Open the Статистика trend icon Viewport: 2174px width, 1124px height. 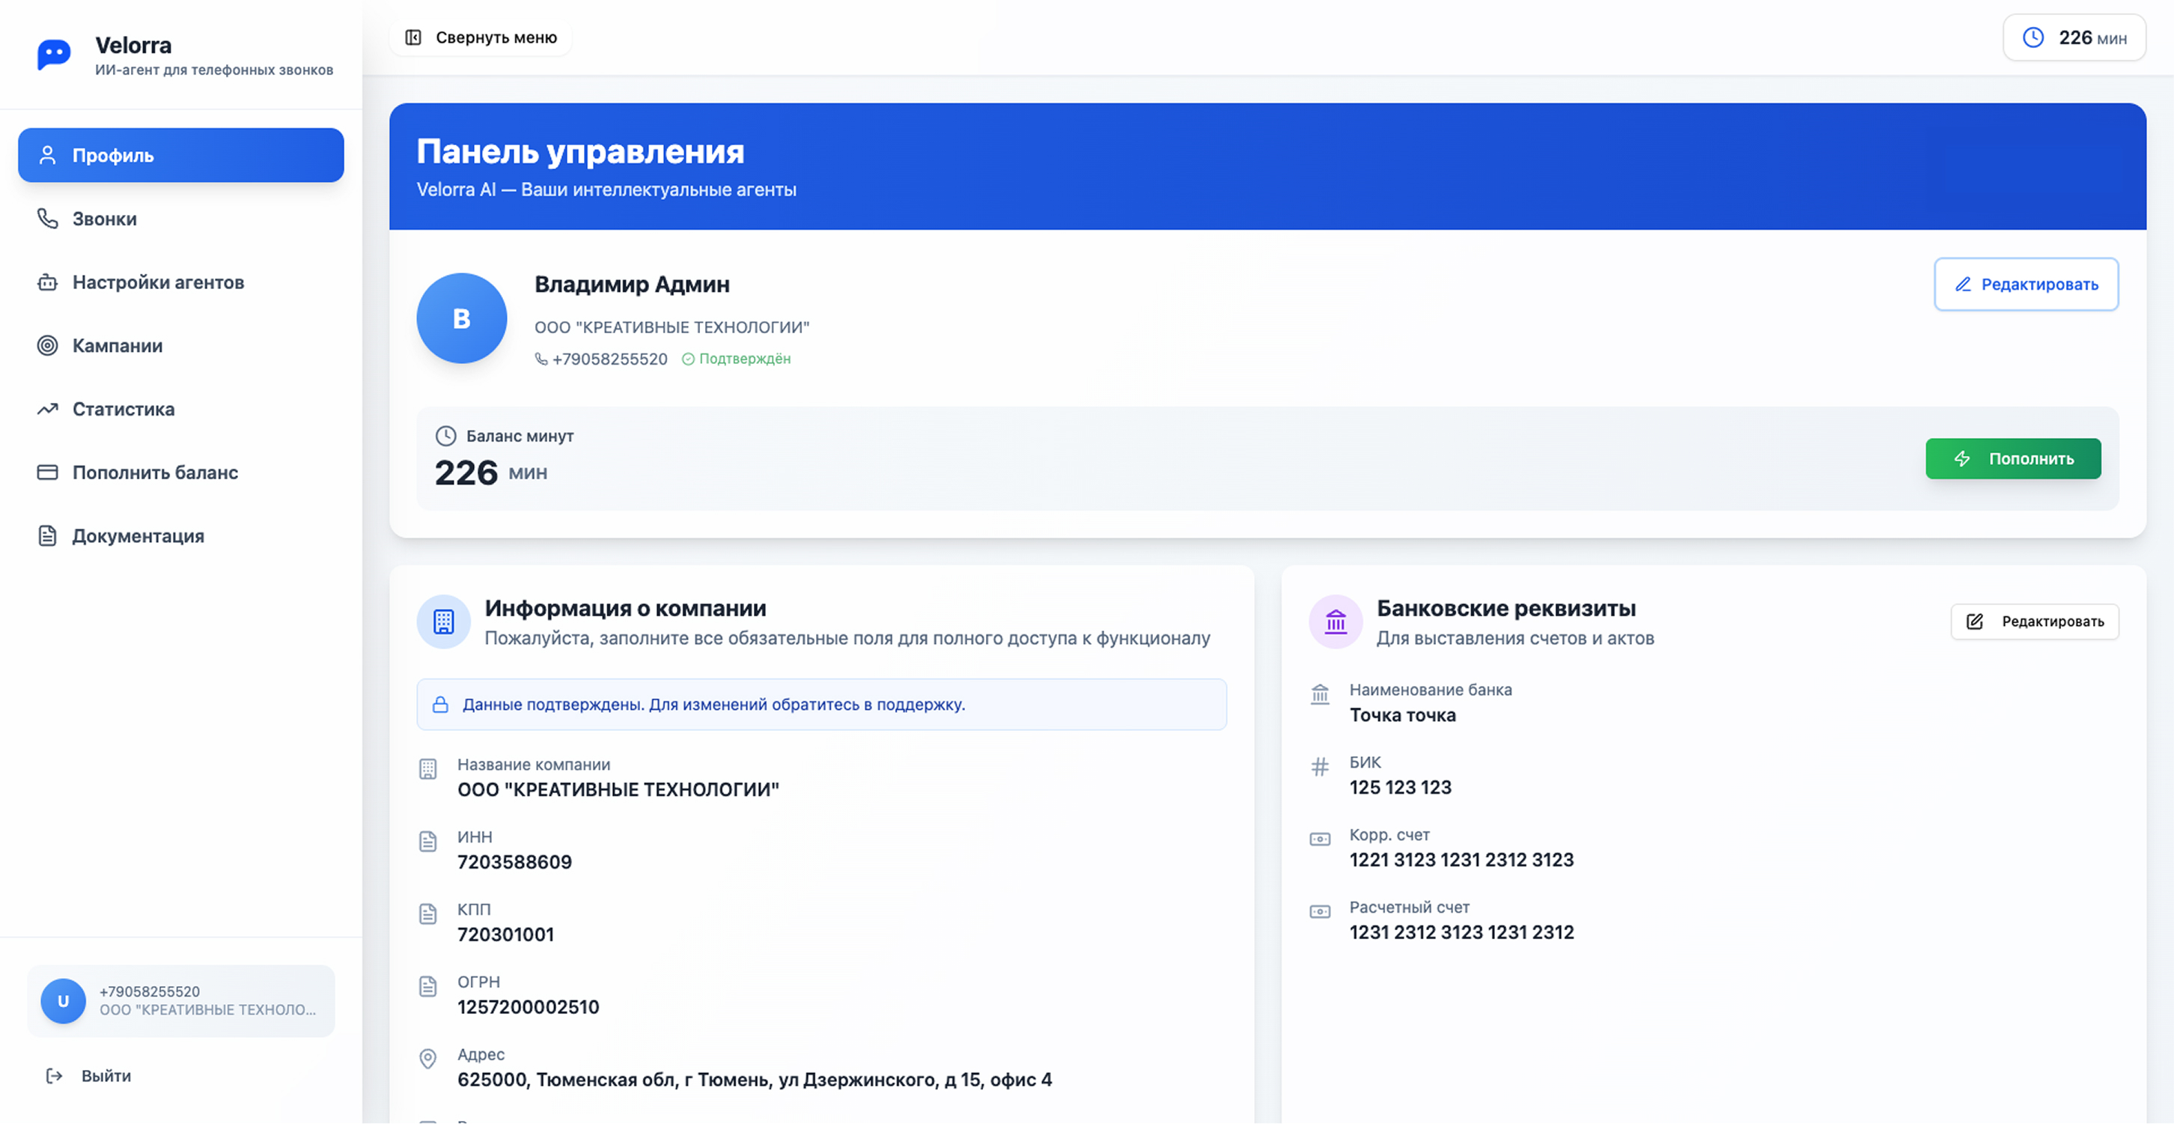coord(47,409)
